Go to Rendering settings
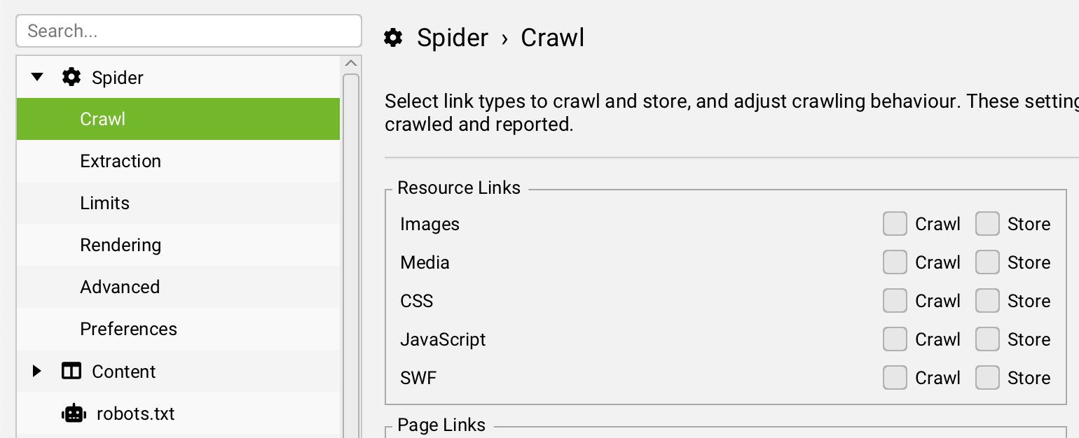This screenshot has height=438, width=1079. (121, 245)
